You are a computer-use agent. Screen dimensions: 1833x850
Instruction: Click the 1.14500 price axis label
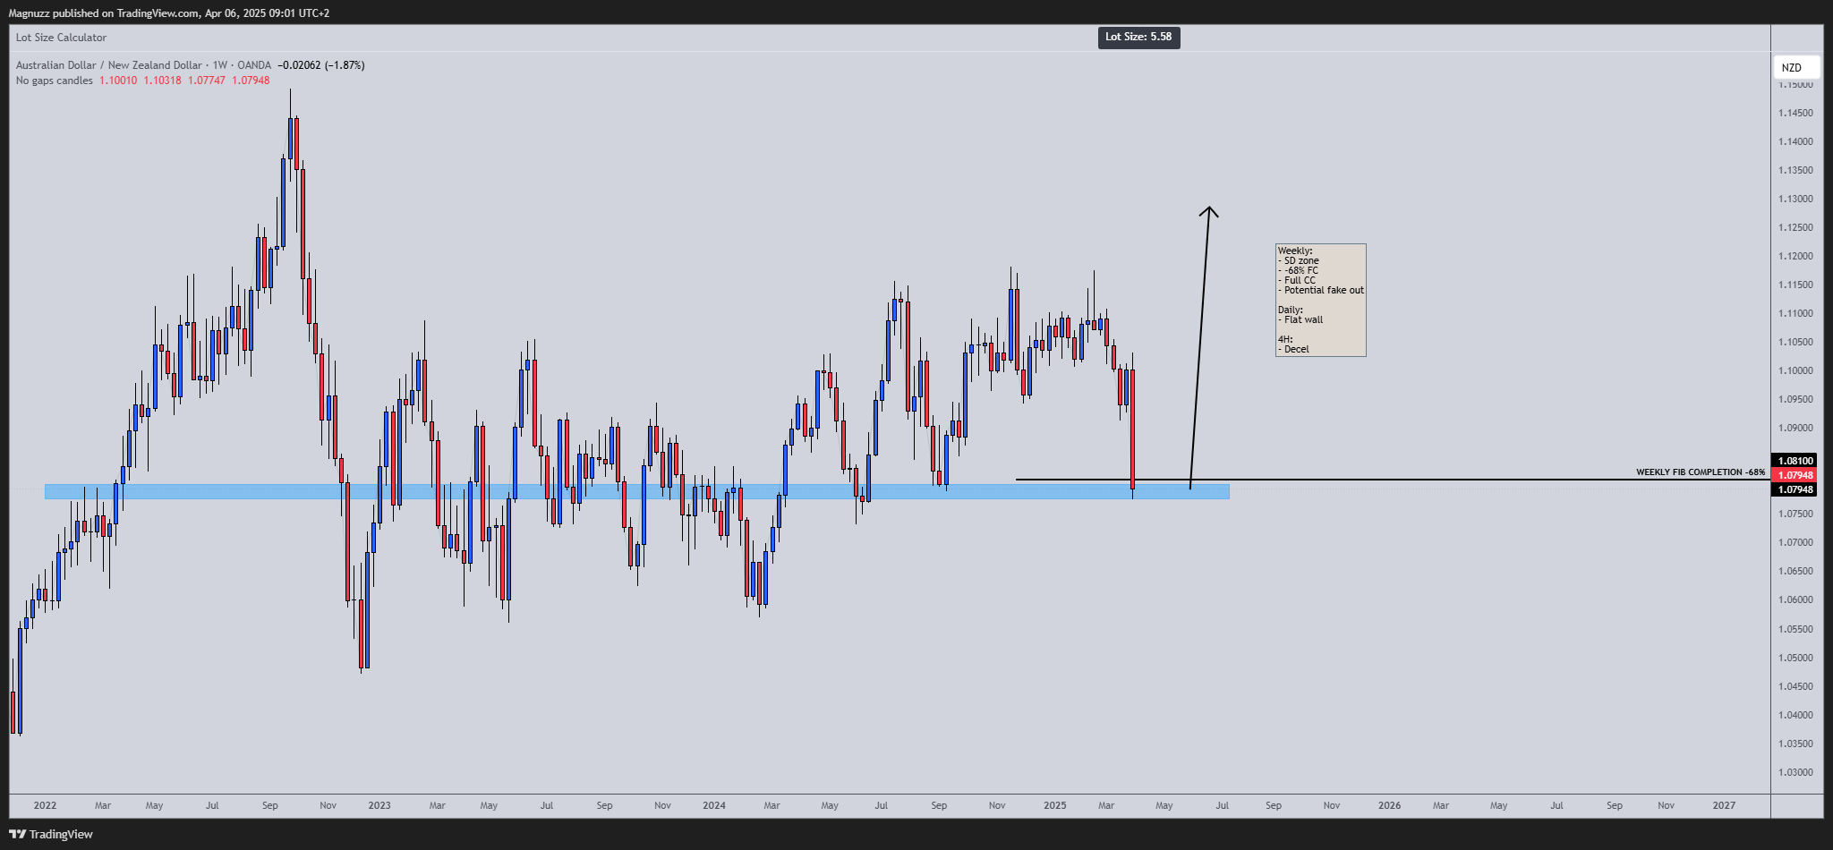[x=1795, y=113]
